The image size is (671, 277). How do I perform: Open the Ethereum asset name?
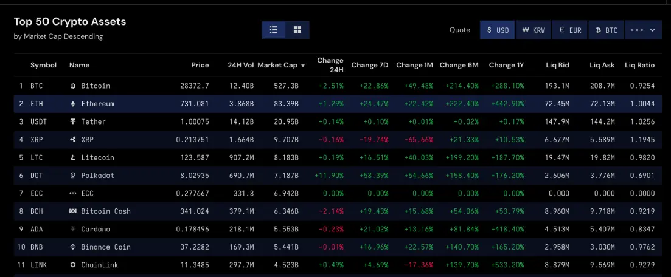(x=97, y=104)
